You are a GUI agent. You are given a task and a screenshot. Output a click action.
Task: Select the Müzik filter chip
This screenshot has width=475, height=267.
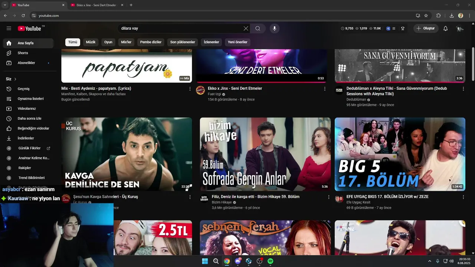click(91, 42)
